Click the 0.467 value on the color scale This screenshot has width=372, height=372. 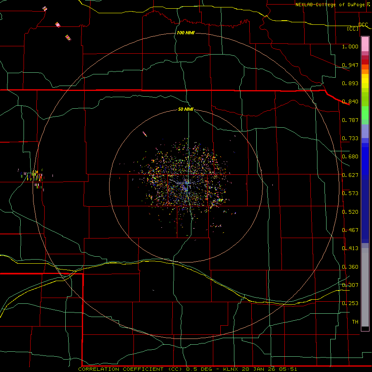point(350,230)
